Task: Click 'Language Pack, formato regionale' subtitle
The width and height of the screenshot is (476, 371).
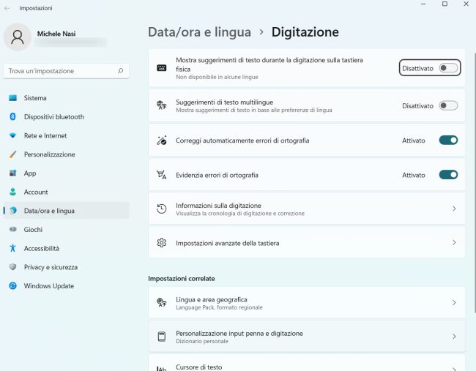Action: coord(219,307)
